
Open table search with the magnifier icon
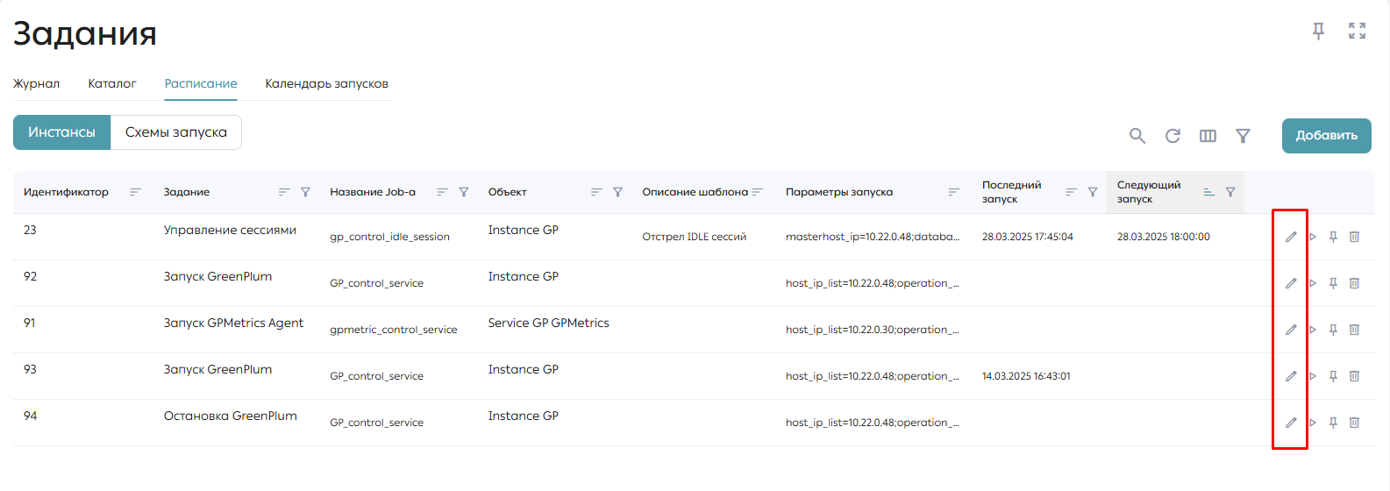[1137, 136]
